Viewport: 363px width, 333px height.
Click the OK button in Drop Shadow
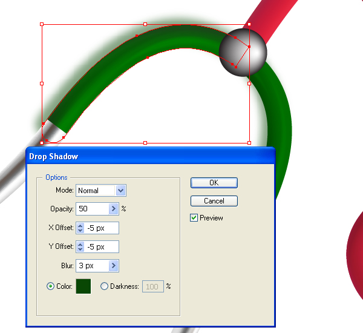point(214,183)
